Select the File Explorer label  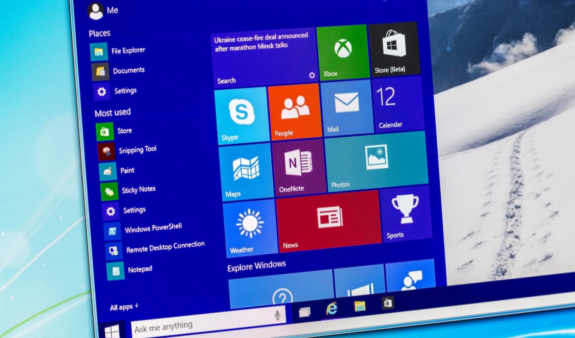coord(128,51)
